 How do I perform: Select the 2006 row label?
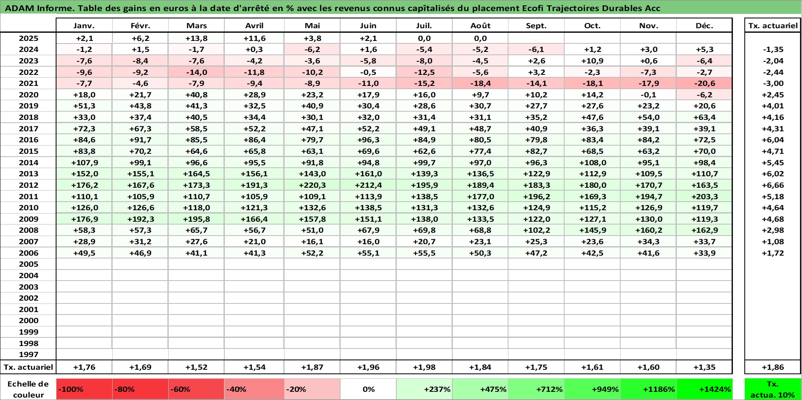[28, 253]
